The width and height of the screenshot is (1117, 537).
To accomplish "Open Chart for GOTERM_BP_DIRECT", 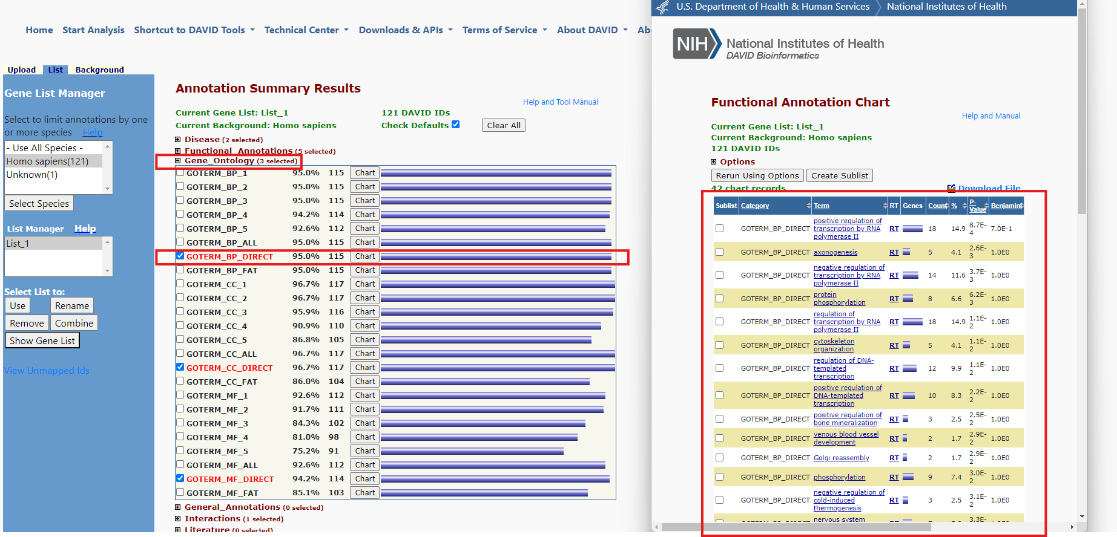I will coord(365,256).
